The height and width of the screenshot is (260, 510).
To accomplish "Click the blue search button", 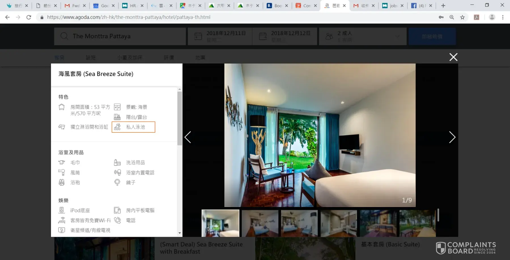I will [432, 36].
